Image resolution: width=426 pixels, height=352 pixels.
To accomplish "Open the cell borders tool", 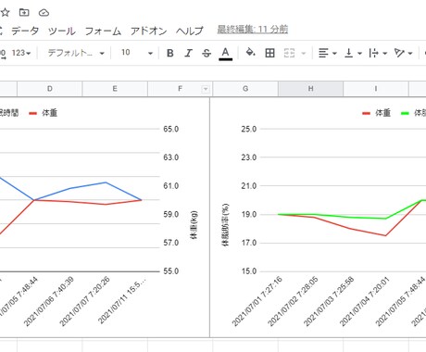I will (x=269, y=53).
